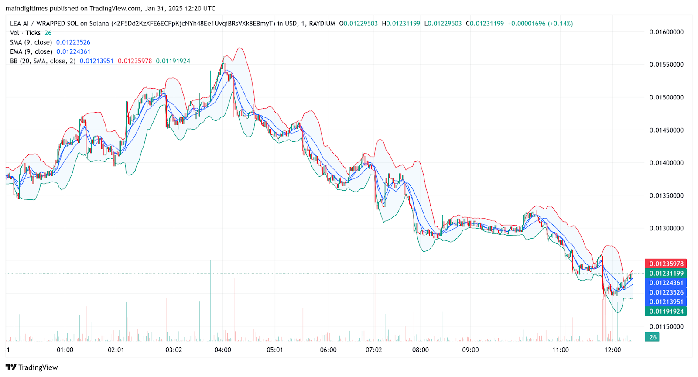
Task: Click the green 0.01231199 current price label
Action: [666, 274]
